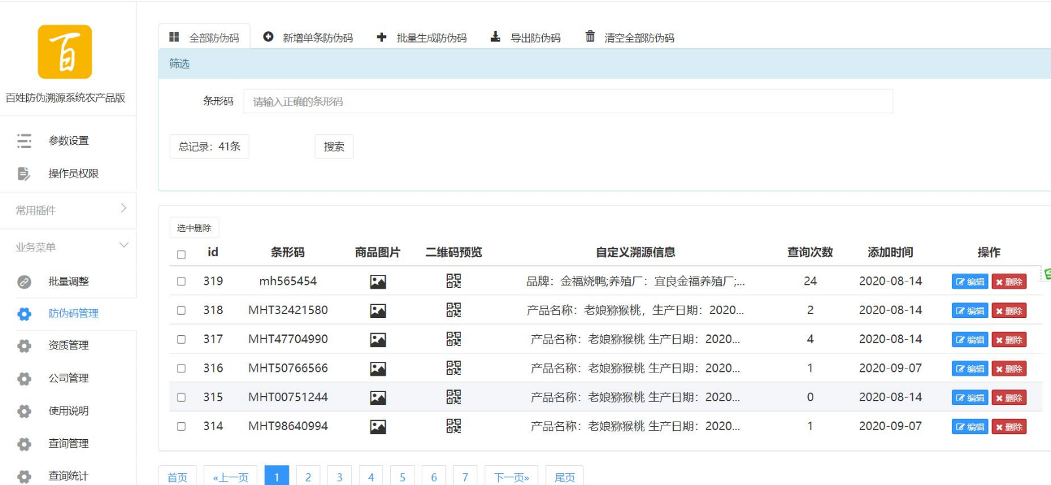Click 编辑 for row id 316
This screenshot has width=1051, height=485.
click(970, 369)
